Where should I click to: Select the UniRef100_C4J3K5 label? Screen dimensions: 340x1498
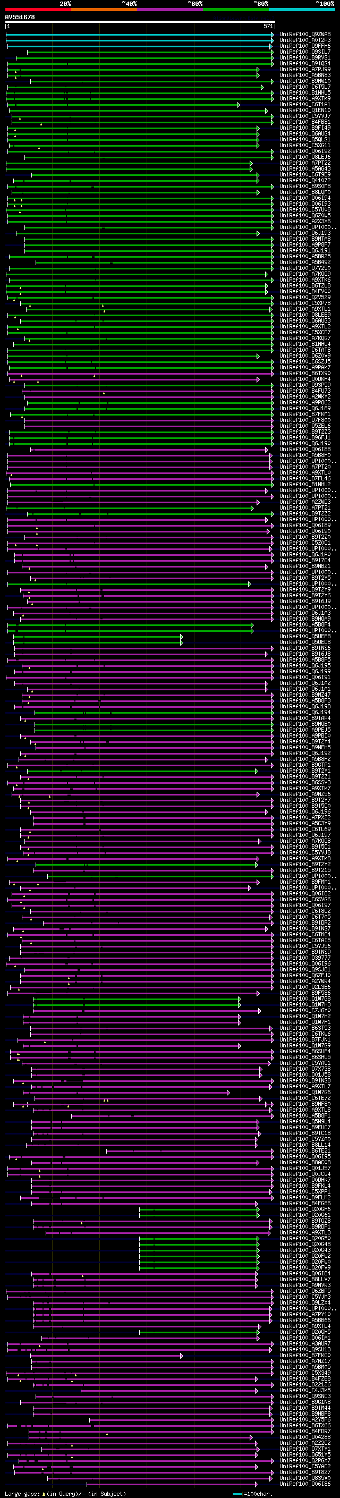[x=305, y=1390]
